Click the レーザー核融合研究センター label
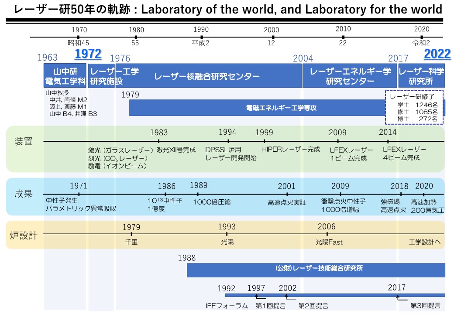 point(207,76)
